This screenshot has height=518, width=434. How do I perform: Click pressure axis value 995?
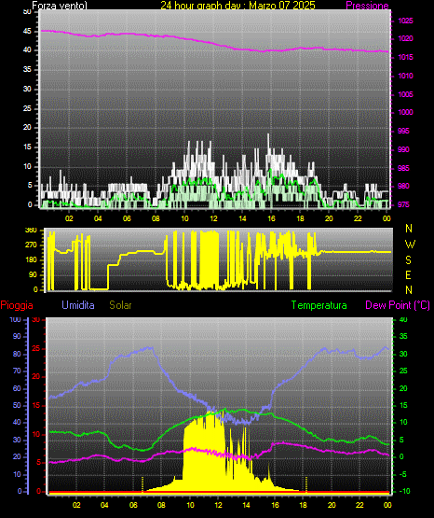click(x=403, y=132)
